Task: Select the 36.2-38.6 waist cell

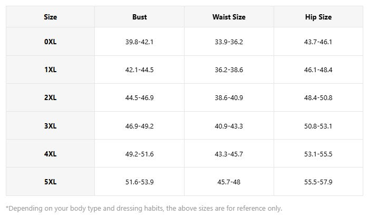Action: [229, 70]
